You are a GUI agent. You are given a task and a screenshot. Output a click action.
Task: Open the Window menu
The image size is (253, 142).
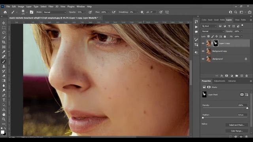[81, 7]
